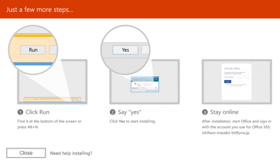Click the Yes button in magnified illustration

(x=126, y=50)
